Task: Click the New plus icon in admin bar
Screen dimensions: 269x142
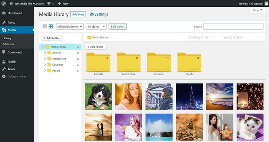Action: click(x=59, y=3)
